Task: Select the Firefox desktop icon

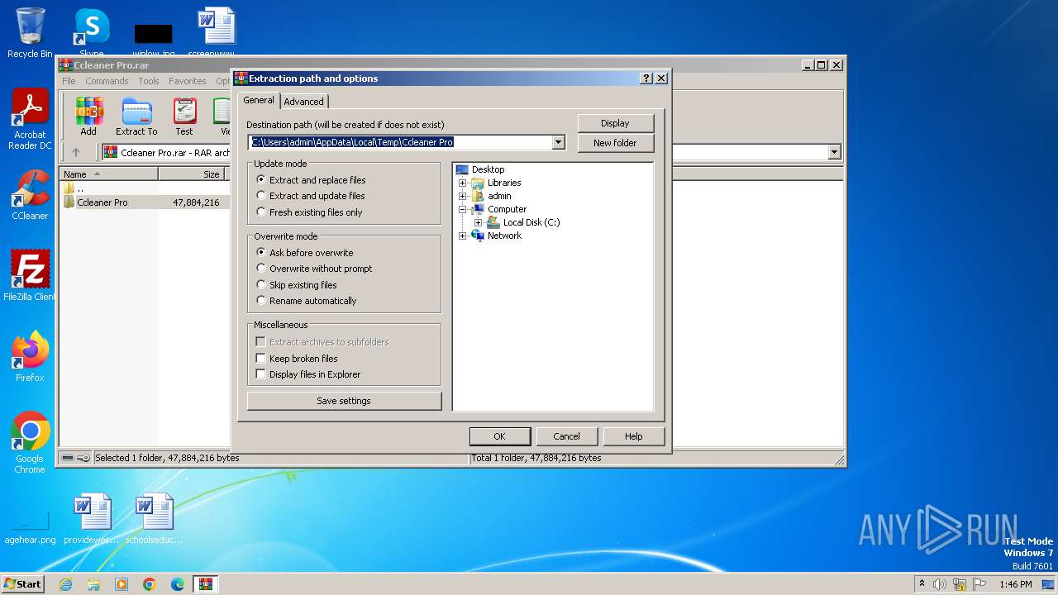Action: point(30,356)
